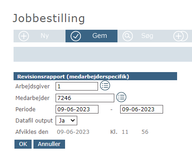
Task: Click the hour value 11 after Kl.
Action: click(125, 132)
